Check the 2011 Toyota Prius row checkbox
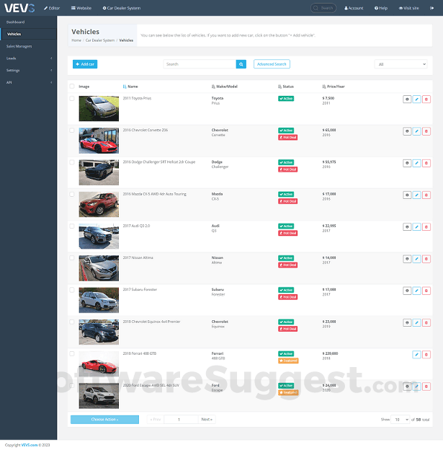The height and width of the screenshot is (450, 443). tap(72, 98)
